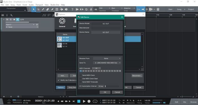Open the Timebase Bars dropdown
Image resolution: width=198 pixels, height=105 pixels.
117,8
